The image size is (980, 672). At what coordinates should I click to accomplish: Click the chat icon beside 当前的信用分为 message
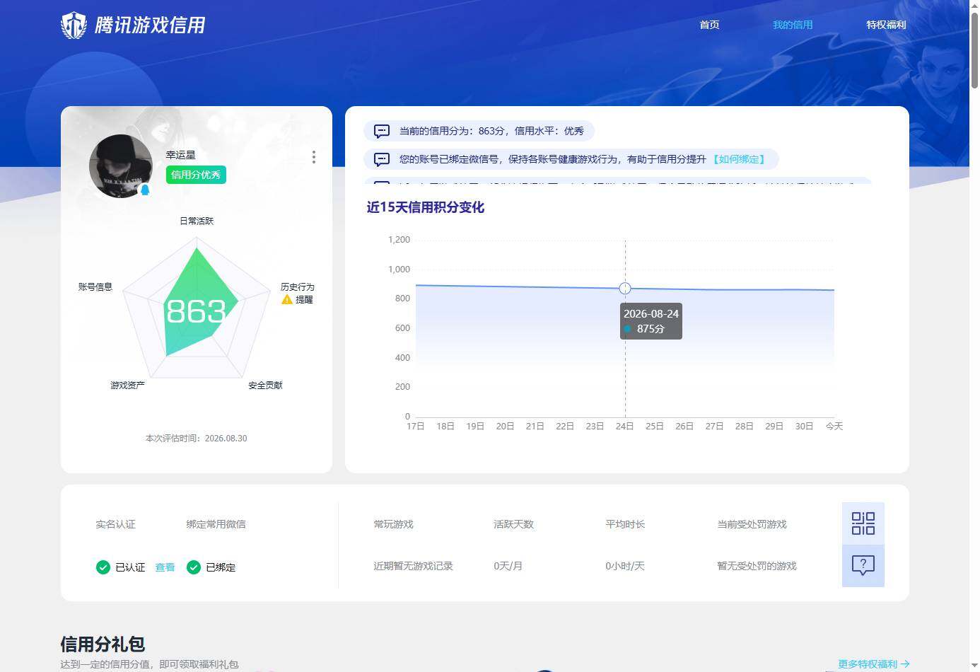coord(382,131)
